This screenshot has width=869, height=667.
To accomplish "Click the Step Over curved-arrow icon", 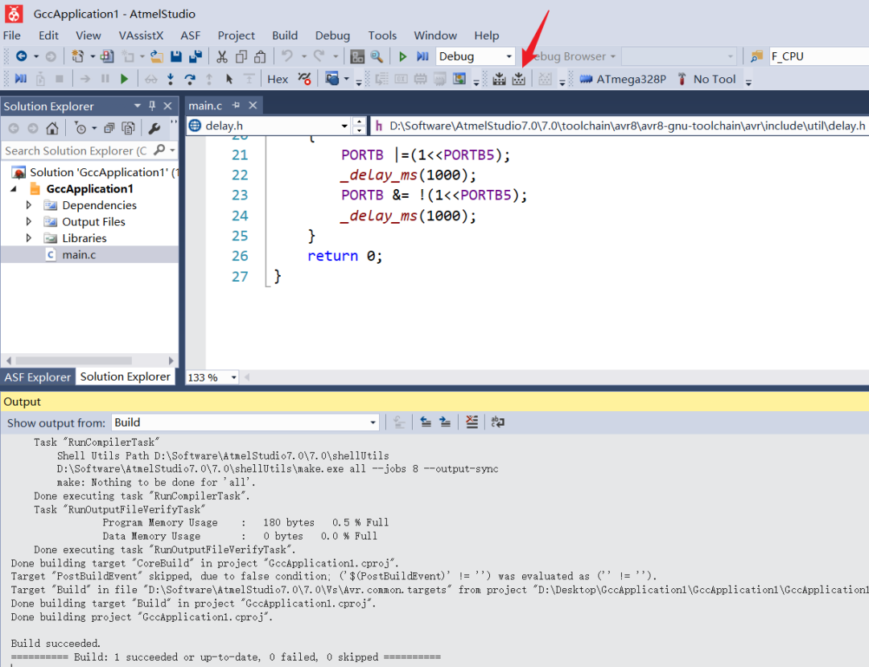I will click(x=190, y=79).
